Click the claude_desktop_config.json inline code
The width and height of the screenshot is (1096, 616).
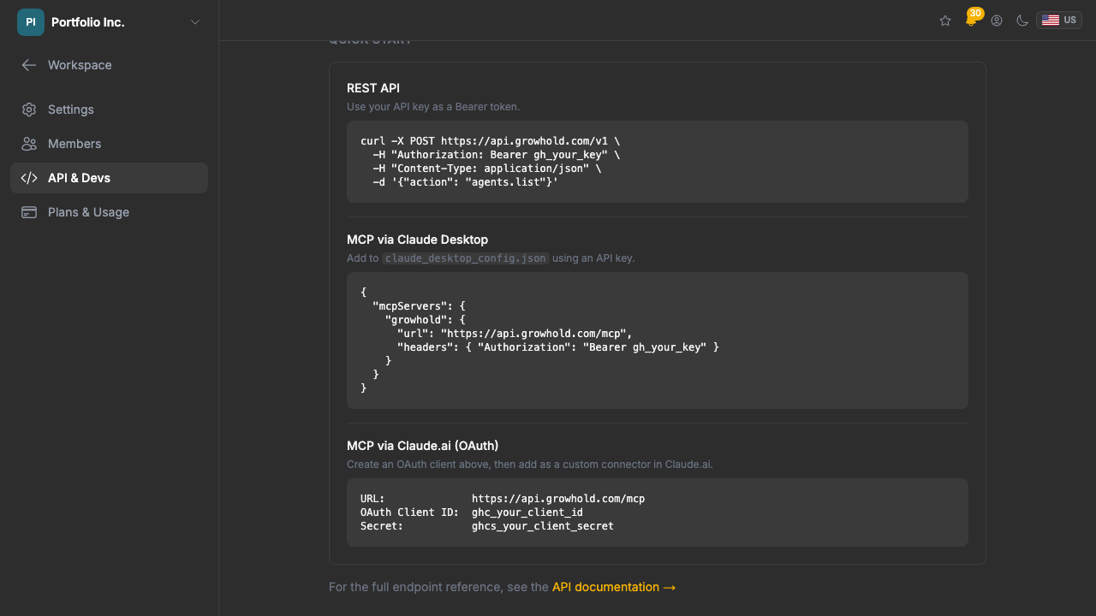pos(465,258)
